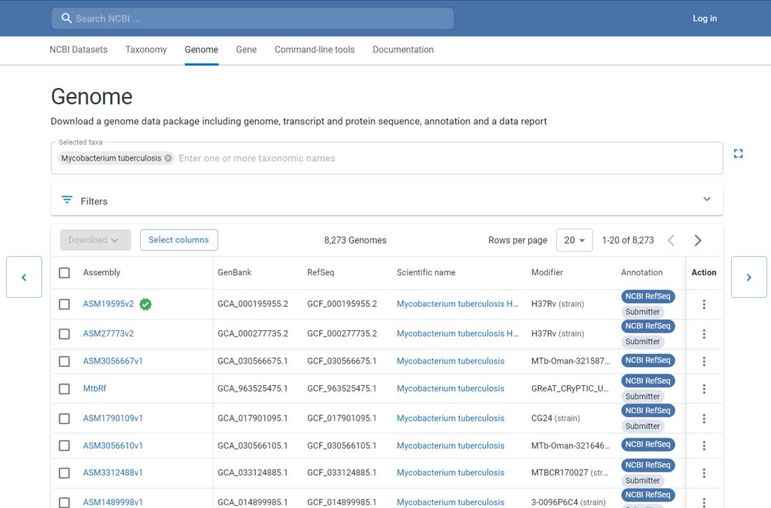The height and width of the screenshot is (508, 771).
Task: Open the Rows per page dropdown
Action: coord(574,240)
